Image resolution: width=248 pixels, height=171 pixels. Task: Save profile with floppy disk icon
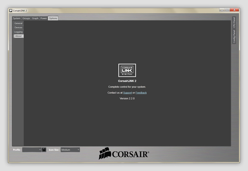(44, 150)
